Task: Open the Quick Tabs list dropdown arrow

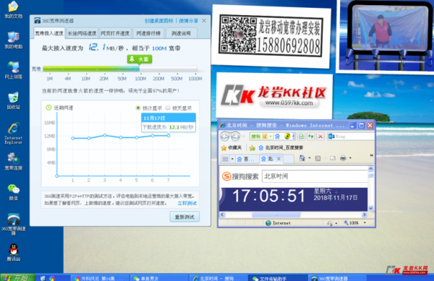Action: click(232, 159)
